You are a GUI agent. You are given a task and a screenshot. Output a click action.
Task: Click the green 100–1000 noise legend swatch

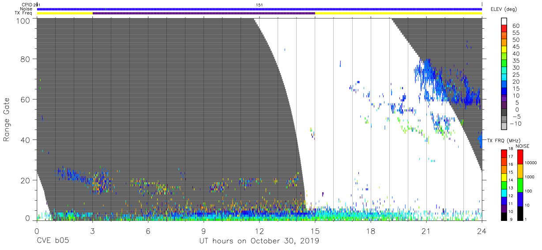(520, 185)
